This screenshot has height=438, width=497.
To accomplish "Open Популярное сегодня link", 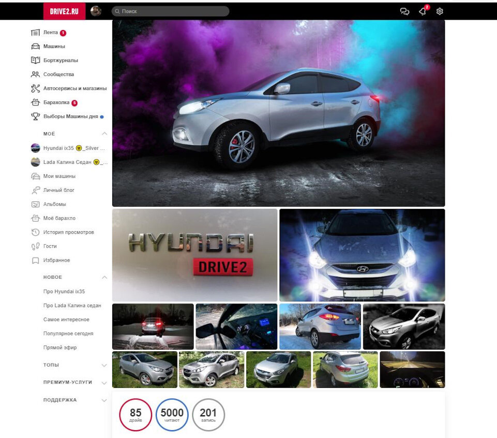I will coord(68,334).
